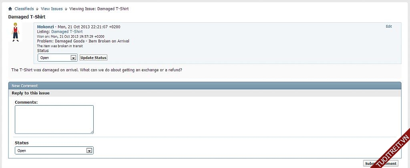Click the home icon in the breadcrumb

point(10,9)
